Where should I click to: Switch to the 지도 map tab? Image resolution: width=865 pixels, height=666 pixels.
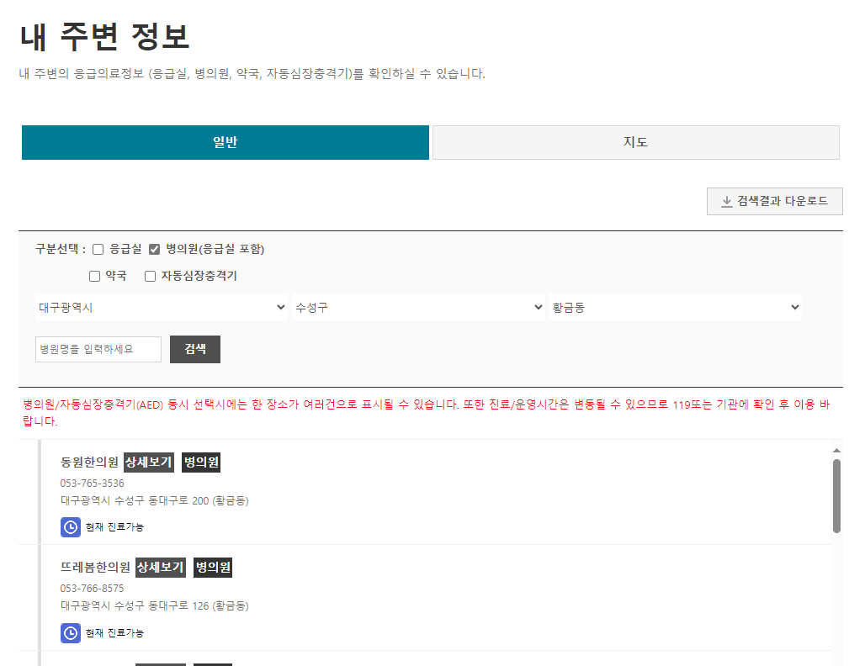(x=636, y=142)
